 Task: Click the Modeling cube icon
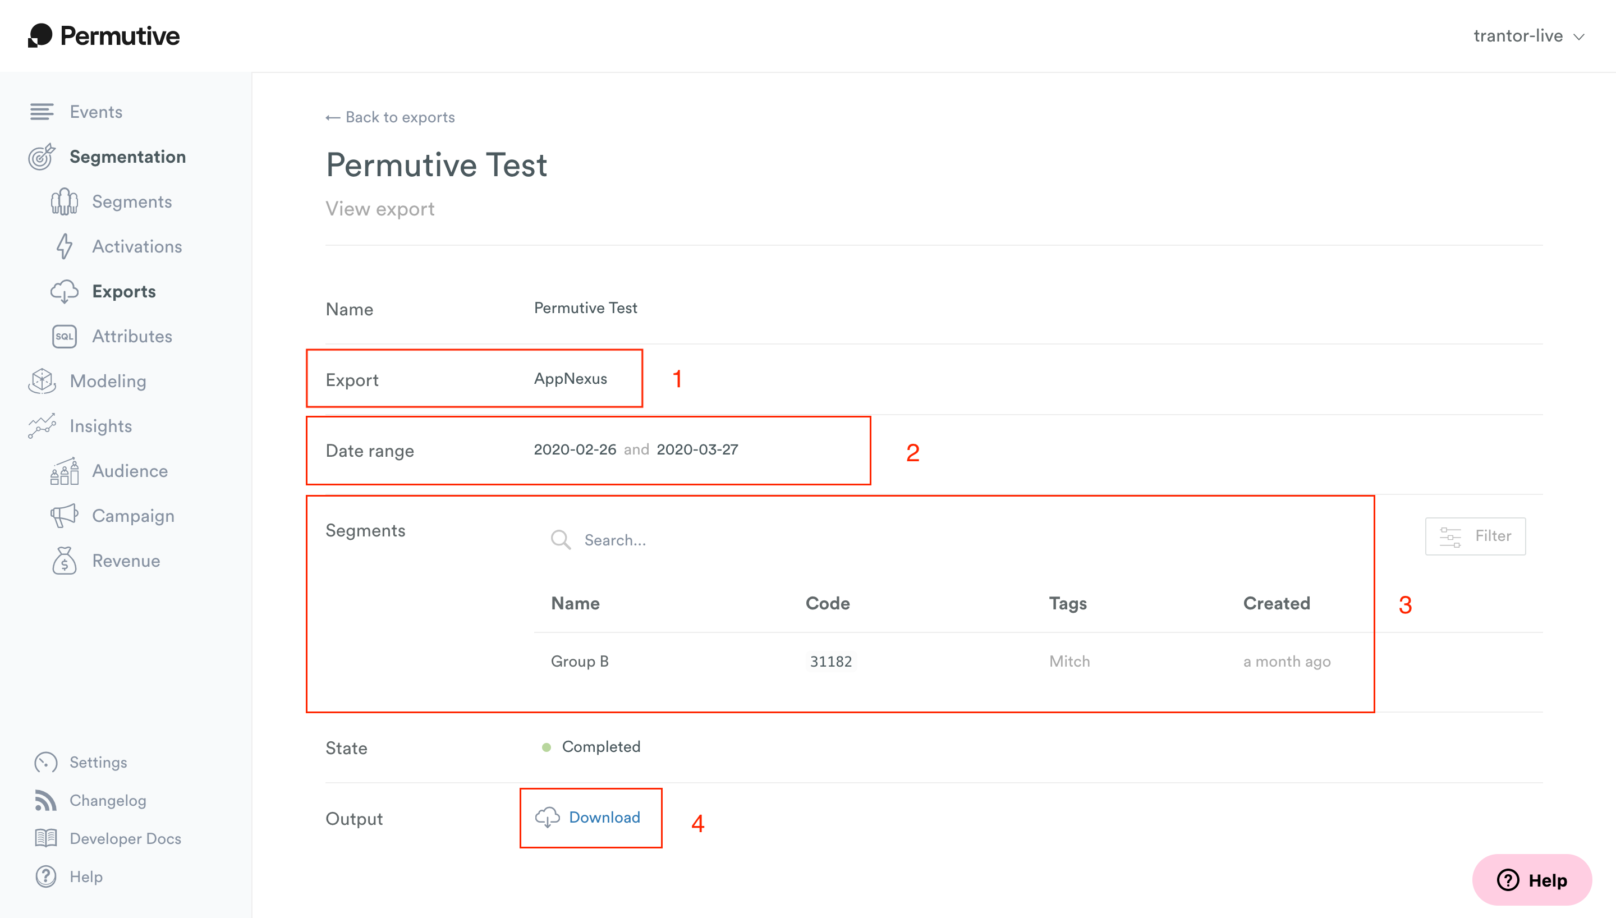42,381
